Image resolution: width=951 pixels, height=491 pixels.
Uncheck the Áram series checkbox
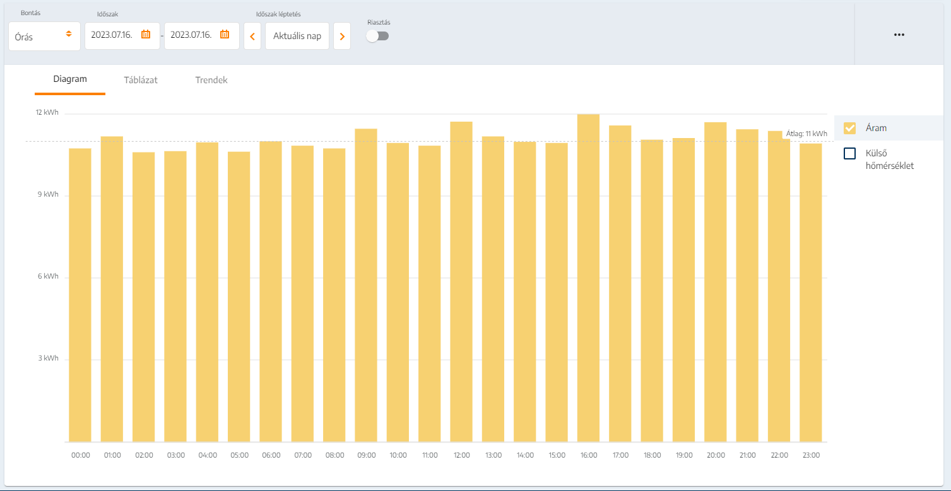(x=849, y=128)
